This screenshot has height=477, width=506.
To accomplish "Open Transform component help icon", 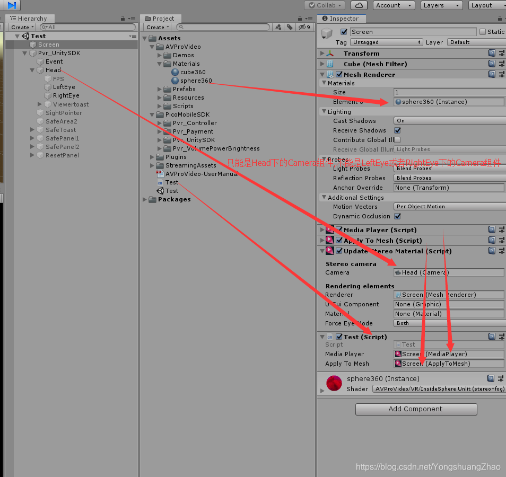I will tap(492, 53).
